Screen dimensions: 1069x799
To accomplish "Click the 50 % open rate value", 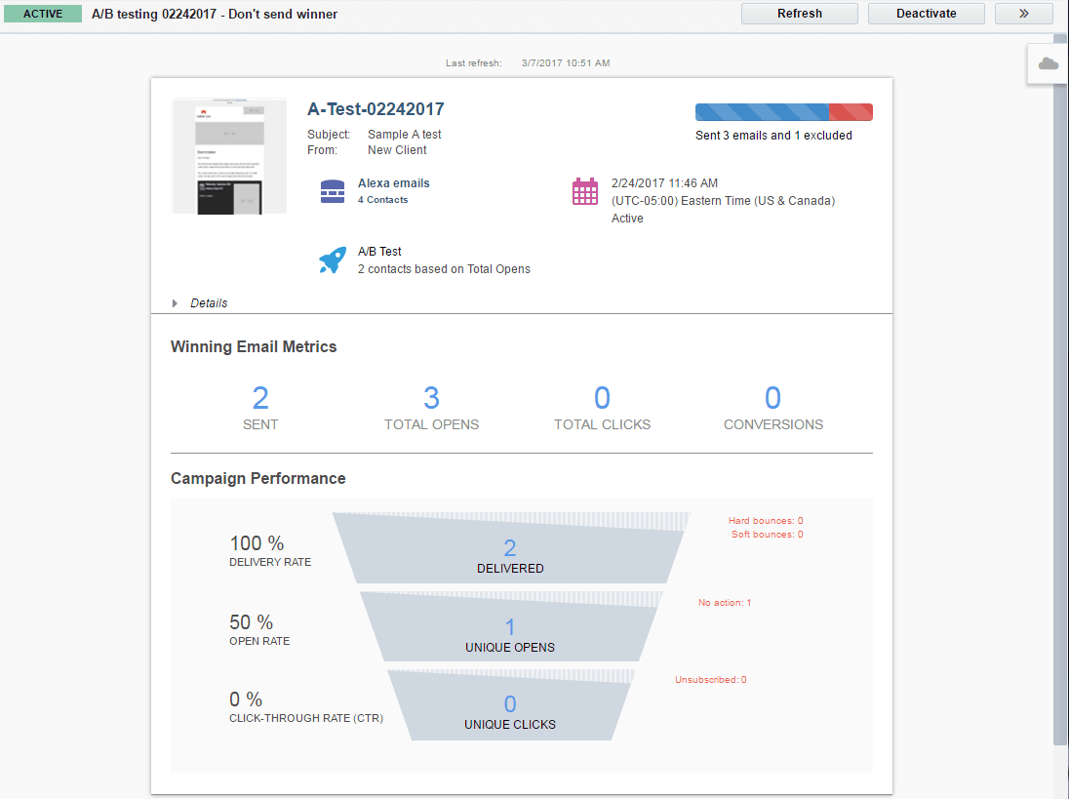I will [251, 622].
